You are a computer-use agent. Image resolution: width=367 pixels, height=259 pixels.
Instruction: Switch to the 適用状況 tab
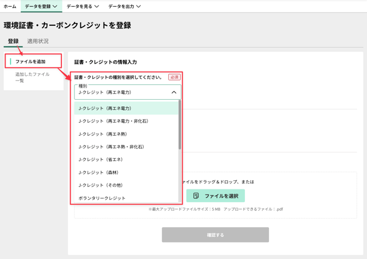38,42
